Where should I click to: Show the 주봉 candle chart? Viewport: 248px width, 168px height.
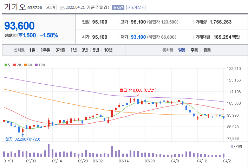(x=194, y=50)
